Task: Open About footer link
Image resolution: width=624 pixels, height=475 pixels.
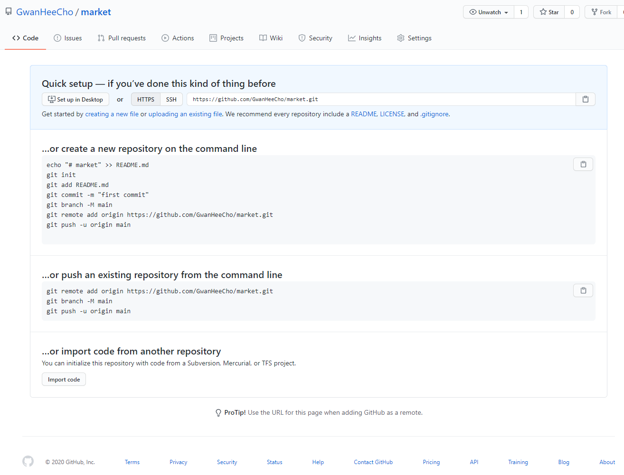Action: point(607,462)
